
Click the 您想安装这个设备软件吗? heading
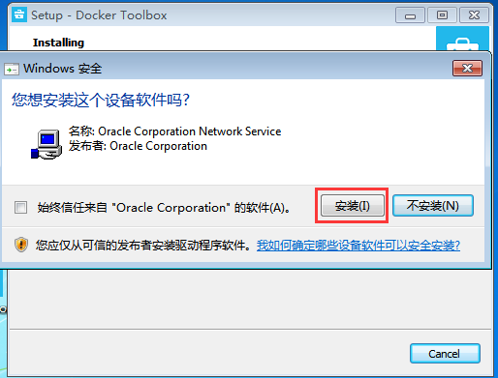[x=101, y=100]
